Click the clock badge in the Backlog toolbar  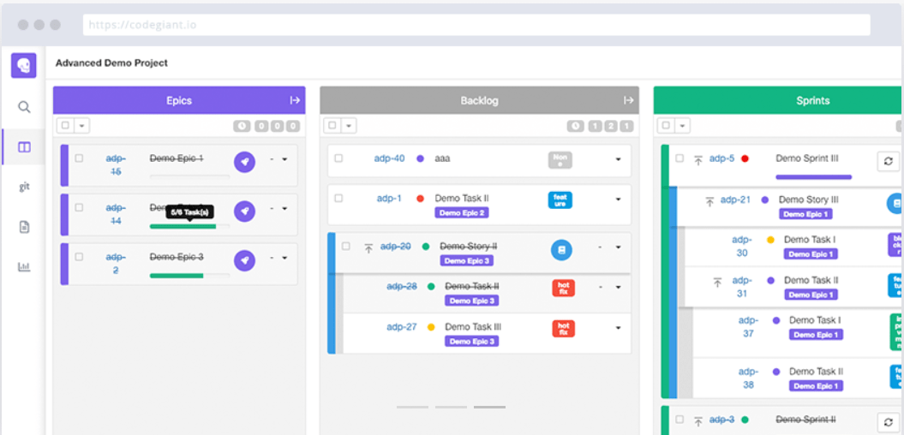[575, 126]
